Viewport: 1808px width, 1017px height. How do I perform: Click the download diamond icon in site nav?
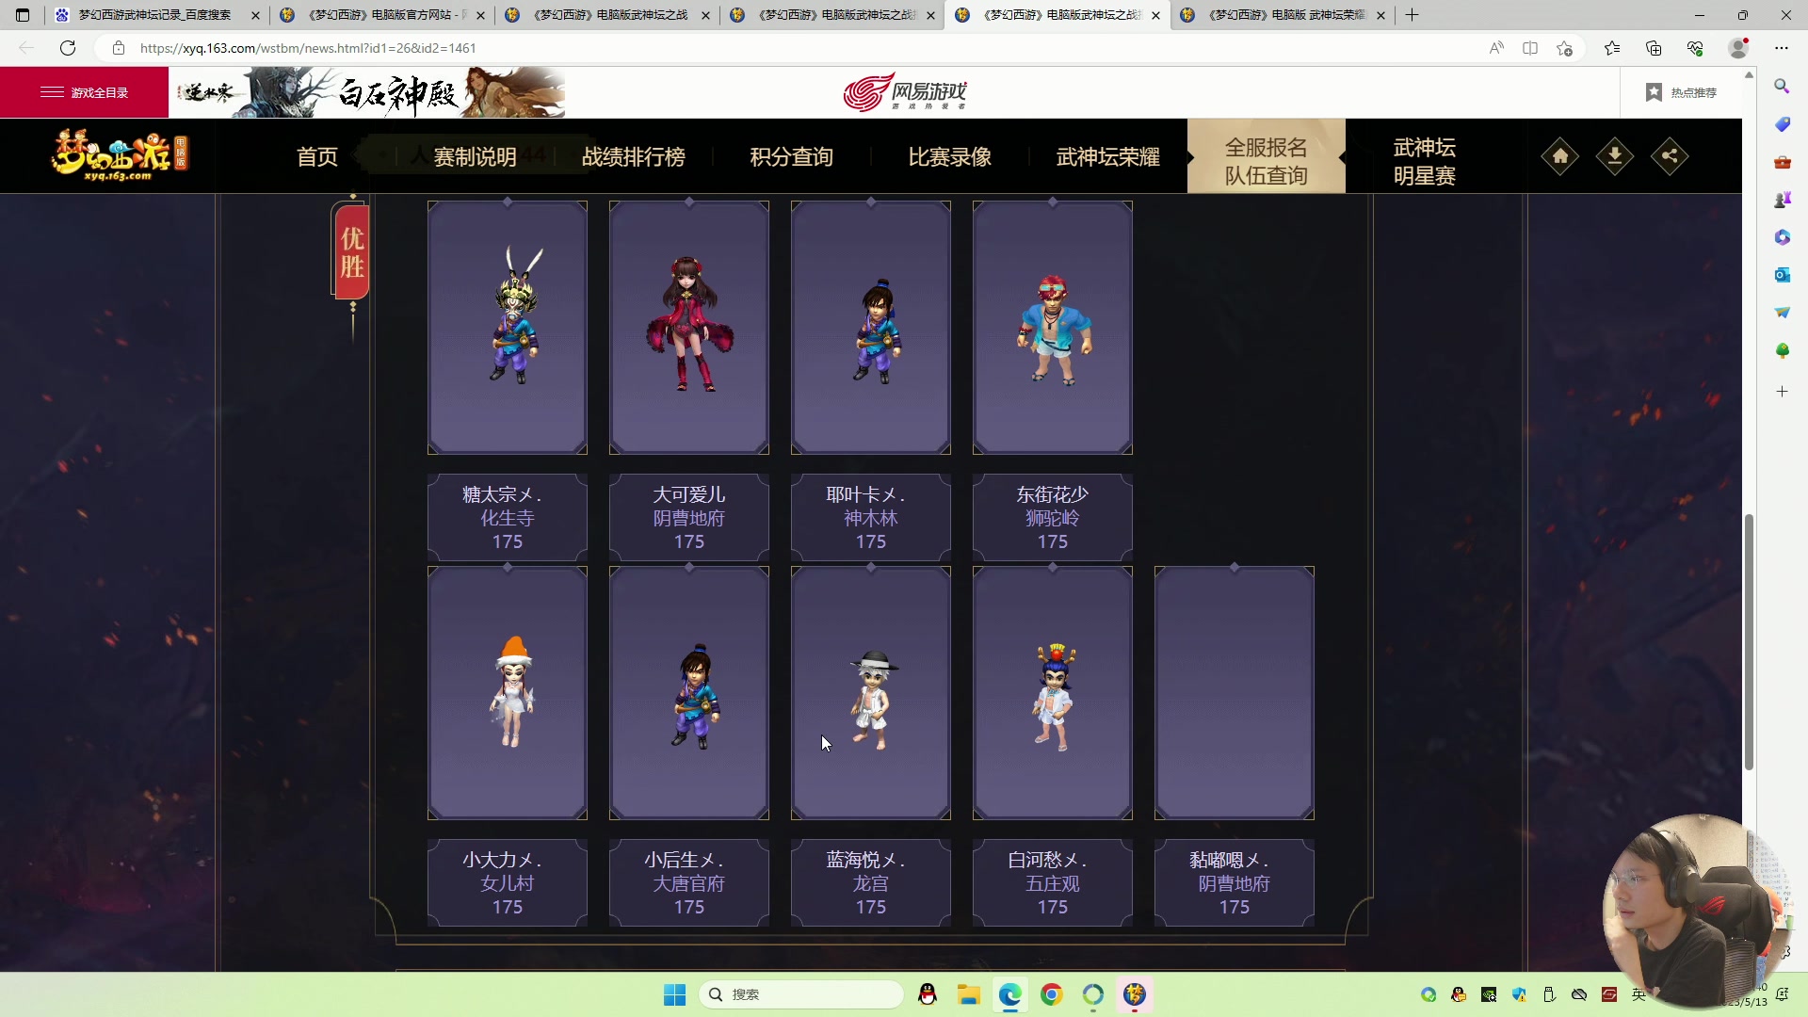click(1615, 156)
